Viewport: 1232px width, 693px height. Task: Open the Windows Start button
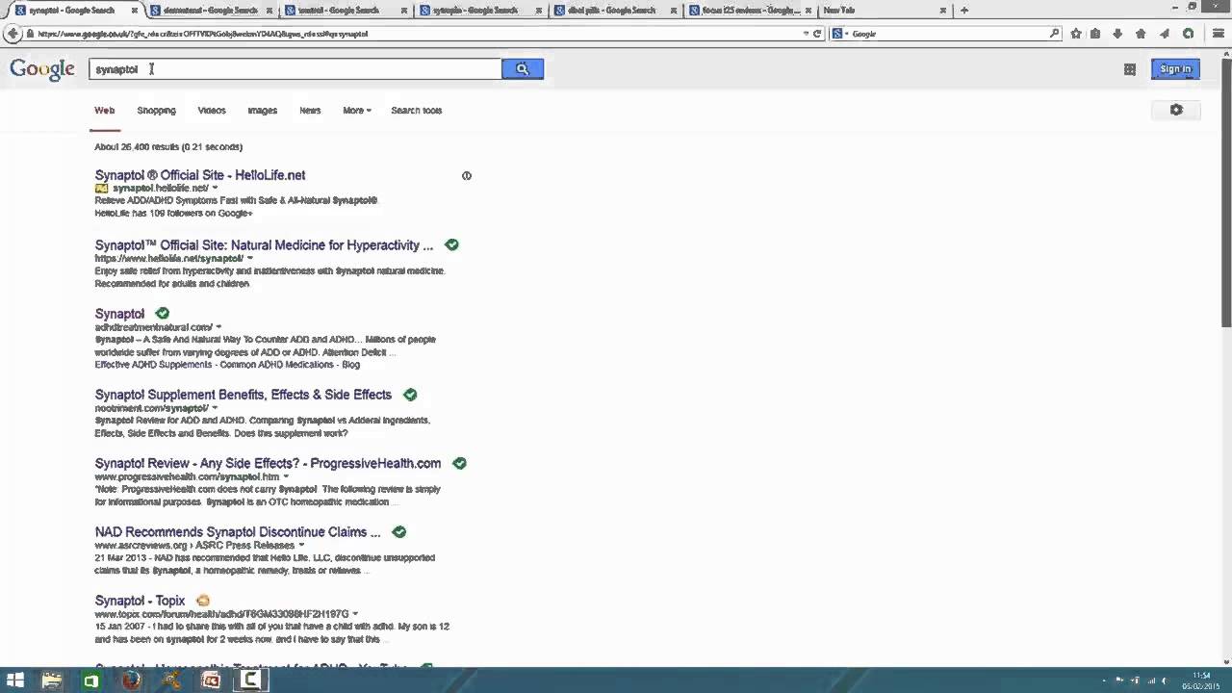pyautogui.click(x=15, y=680)
